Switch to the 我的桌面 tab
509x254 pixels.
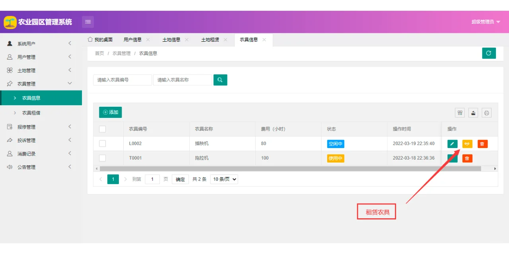coord(100,40)
